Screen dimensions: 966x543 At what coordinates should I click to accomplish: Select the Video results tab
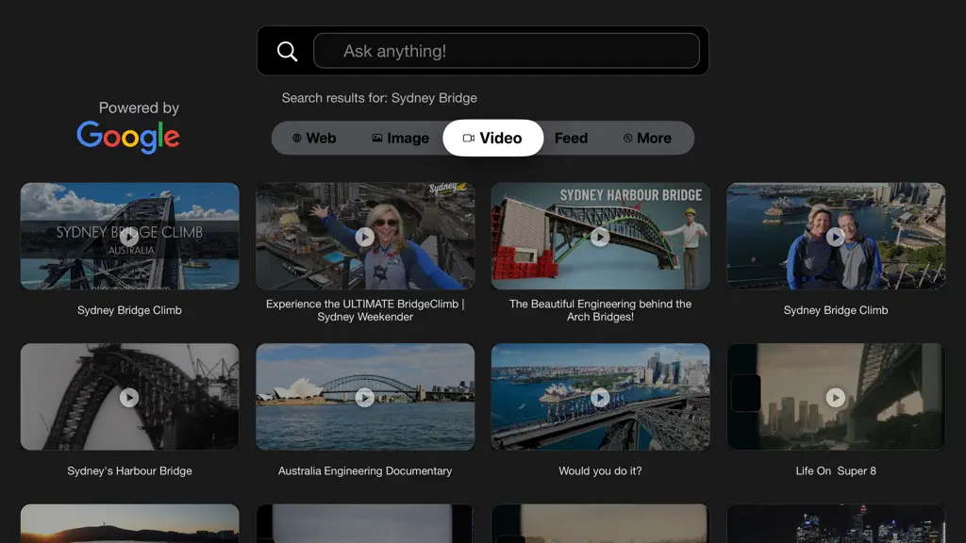(492, 138)
